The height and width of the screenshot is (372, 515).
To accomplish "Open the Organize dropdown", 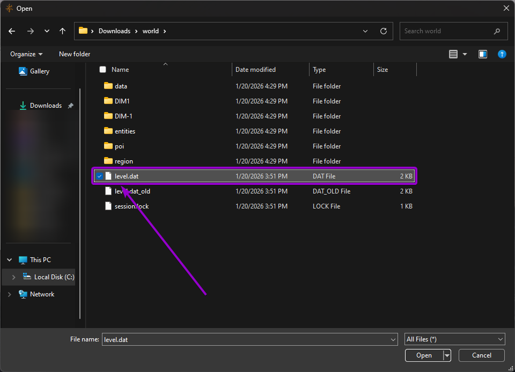I will (26, 54).
